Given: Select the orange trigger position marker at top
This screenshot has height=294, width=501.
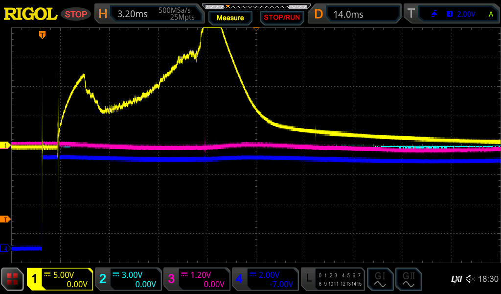Looking at the screenshot, I should coord(43,35).
